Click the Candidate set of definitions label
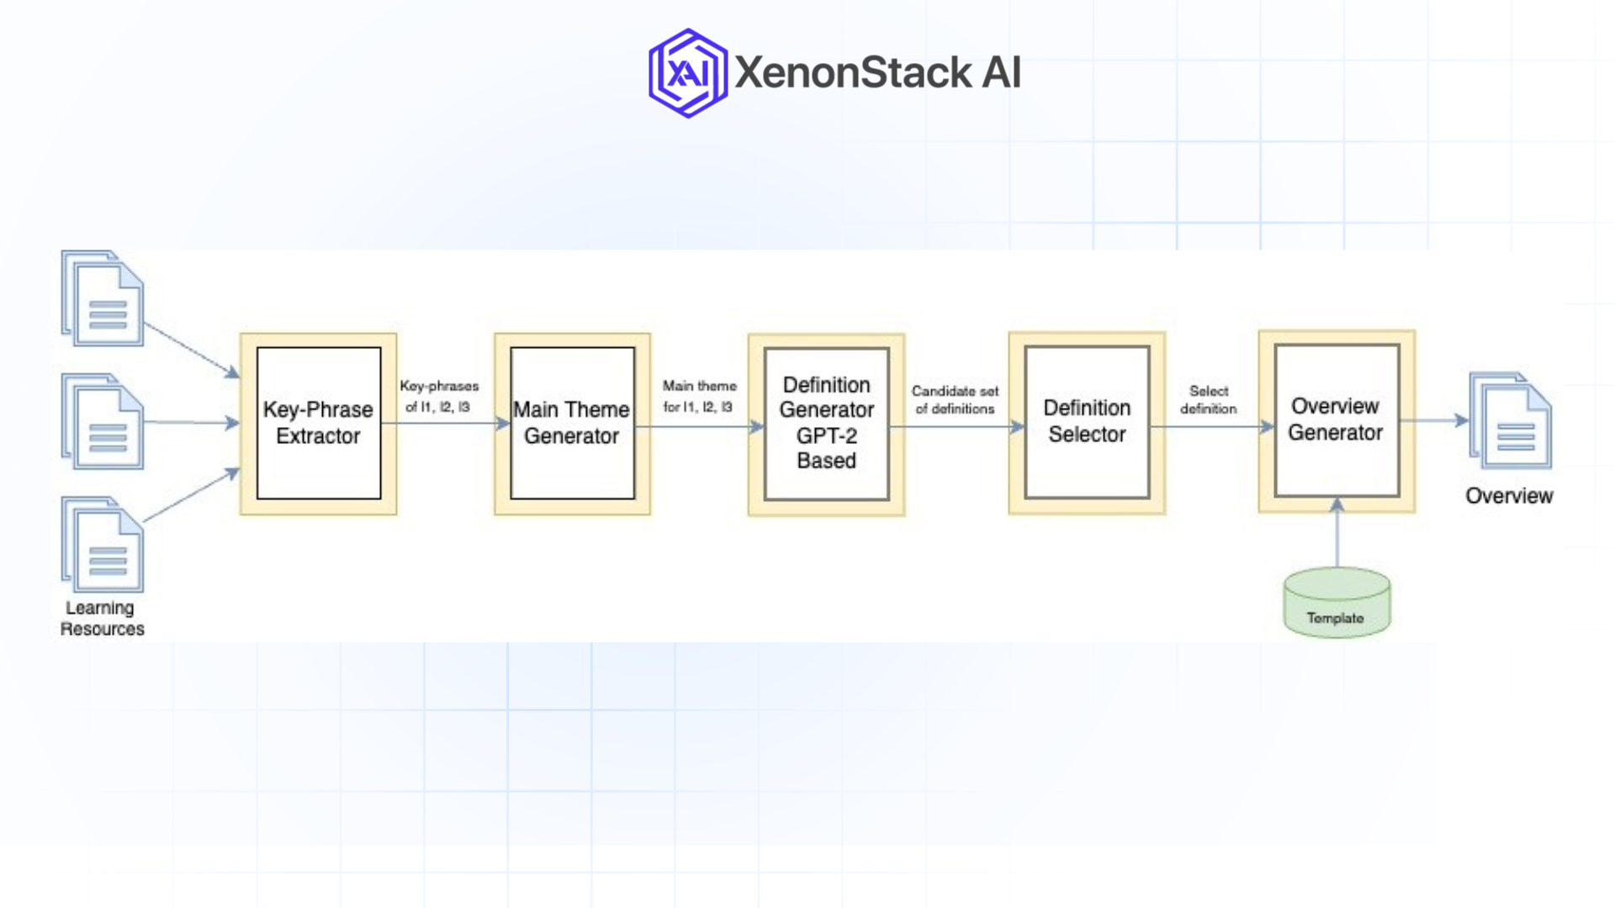This screenshot has height=908, width=1615. [x=956, y=399]
